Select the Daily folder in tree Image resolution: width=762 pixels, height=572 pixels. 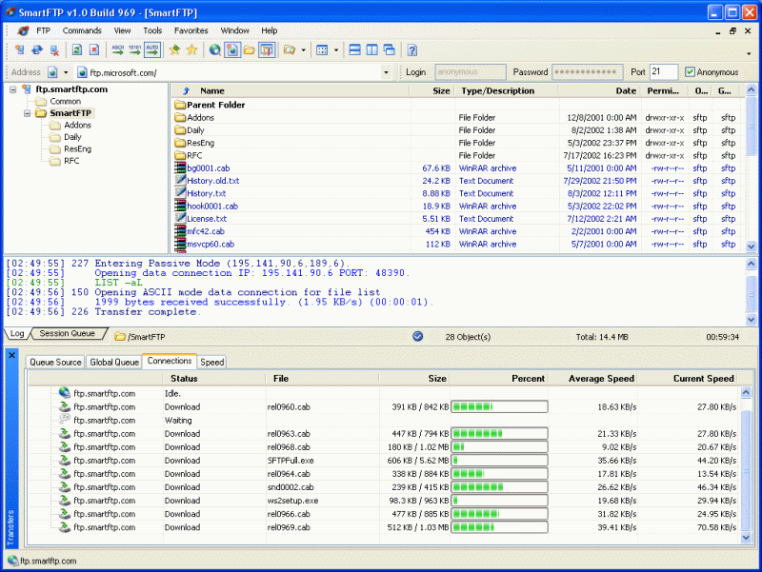point(72,137)
